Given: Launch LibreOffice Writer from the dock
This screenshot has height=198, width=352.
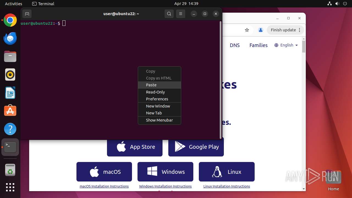Looking at the screenshot, I should coord(10,93).
